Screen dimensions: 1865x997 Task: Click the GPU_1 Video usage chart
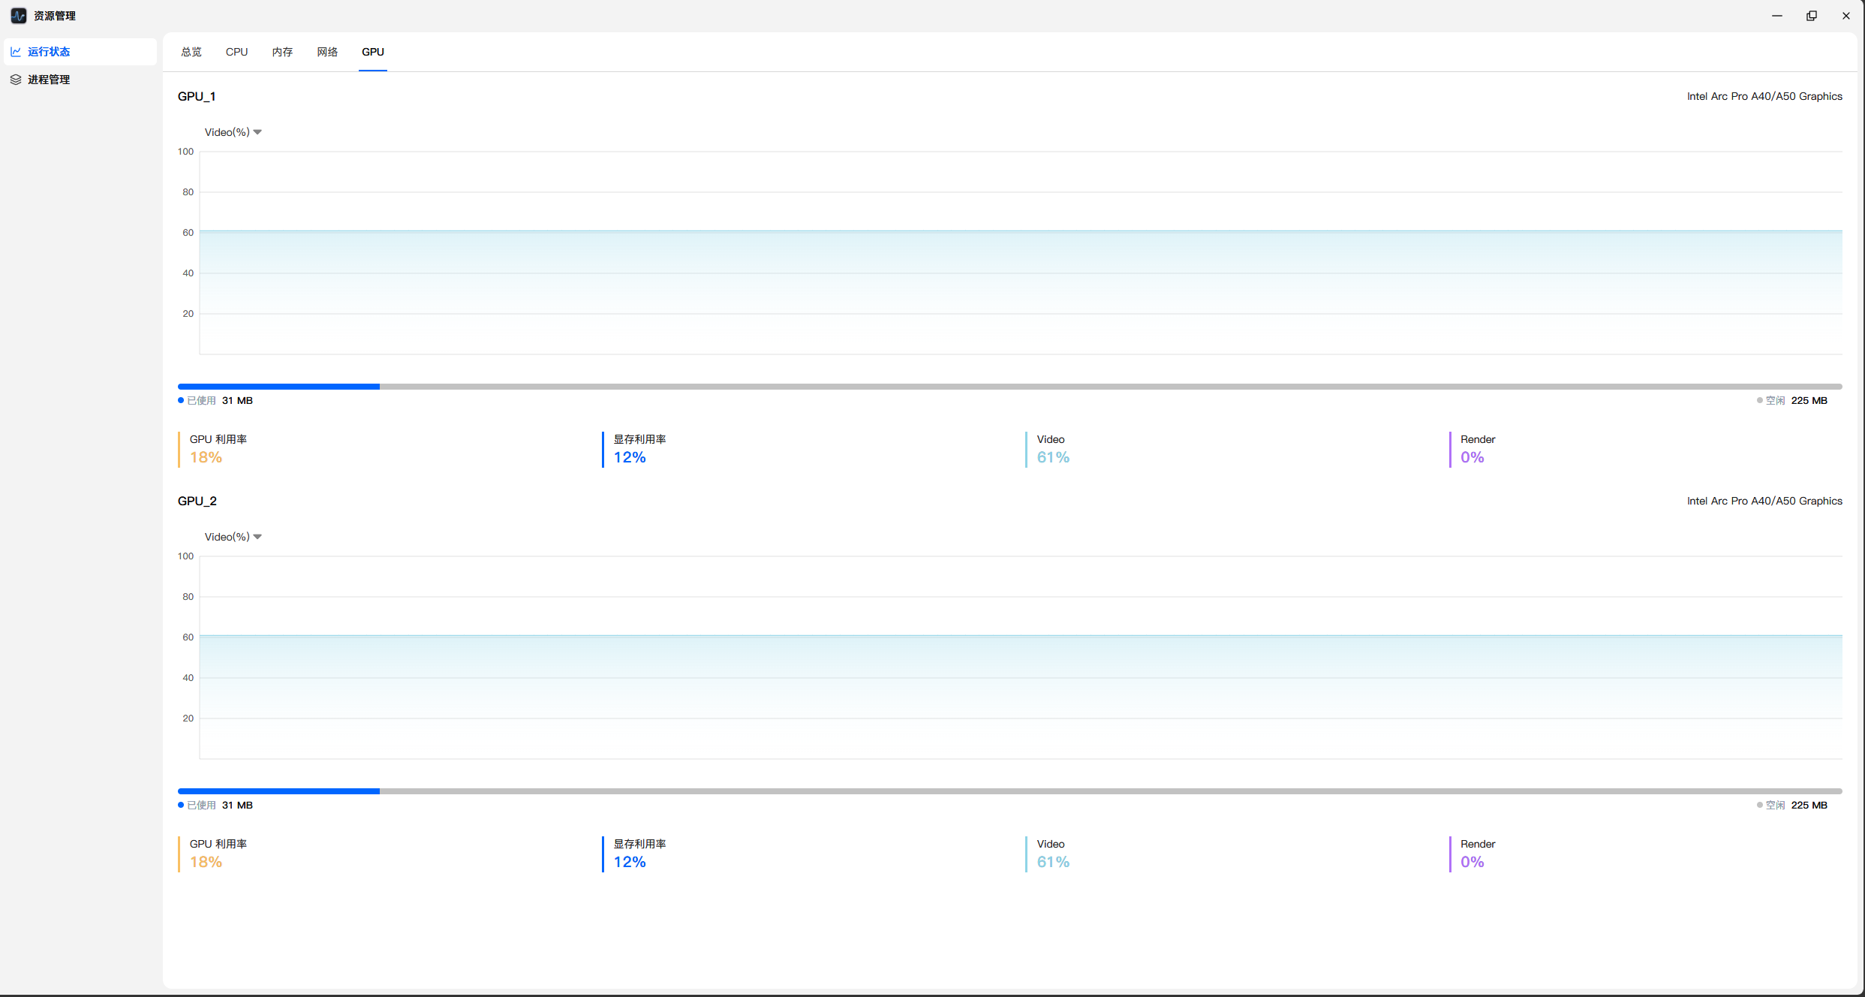[x=1021, y=253]
